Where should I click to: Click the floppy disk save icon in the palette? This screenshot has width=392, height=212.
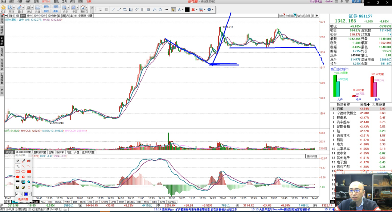point(17,187)
